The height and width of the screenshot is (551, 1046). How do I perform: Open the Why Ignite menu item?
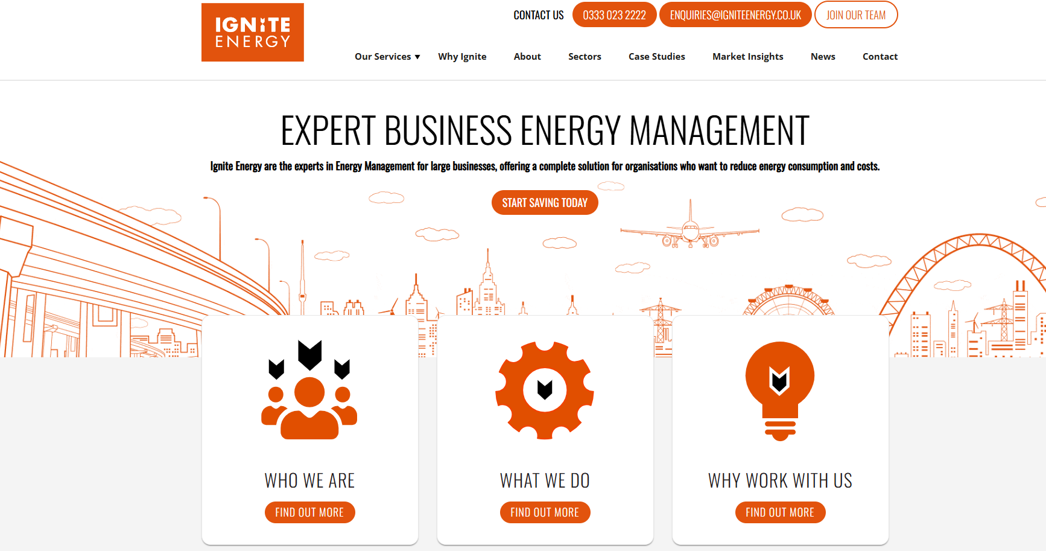462,57
